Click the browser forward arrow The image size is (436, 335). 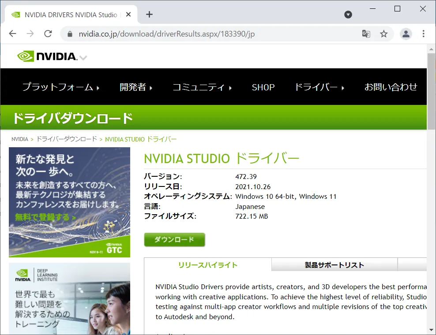point(30,33)
